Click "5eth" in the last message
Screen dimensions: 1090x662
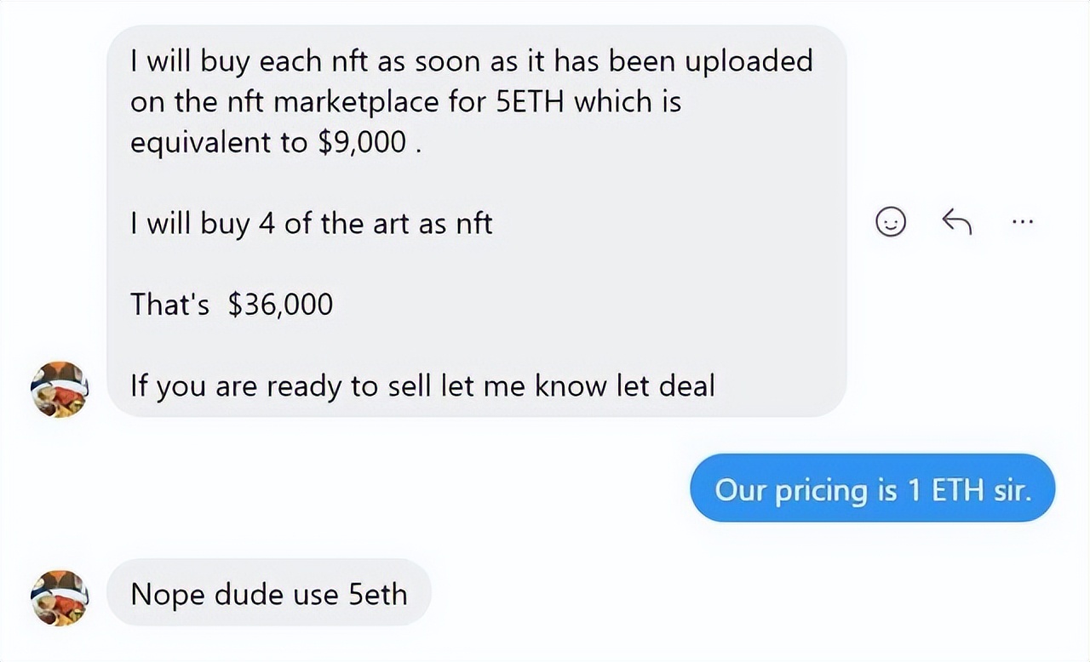click(377, 593)
